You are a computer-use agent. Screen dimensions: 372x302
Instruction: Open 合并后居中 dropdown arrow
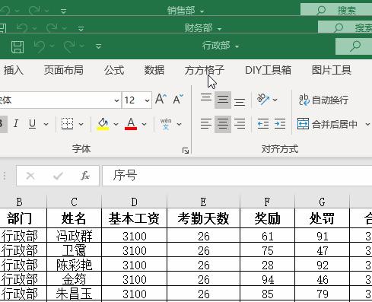[367, 124]
